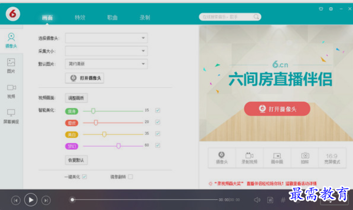Click the 梦幻 value 60
The width and height of the screenshot is (353, 210).
pos(147,145)
